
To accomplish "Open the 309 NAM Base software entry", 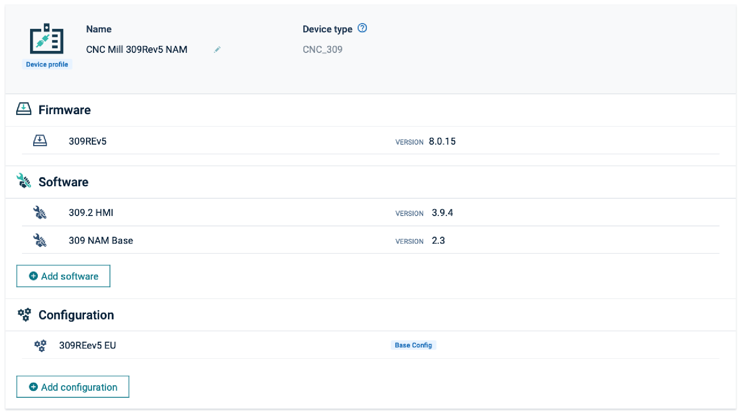I will 101,240.
